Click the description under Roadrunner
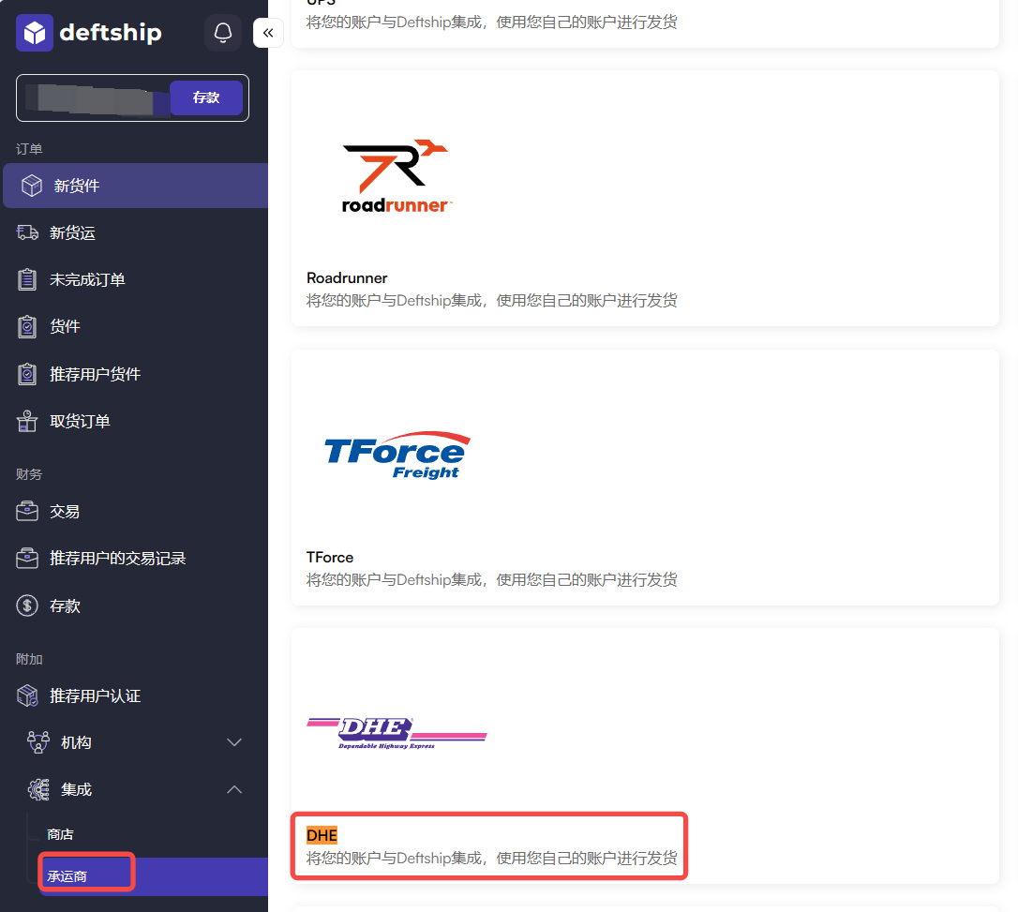 tap(491, 301)
